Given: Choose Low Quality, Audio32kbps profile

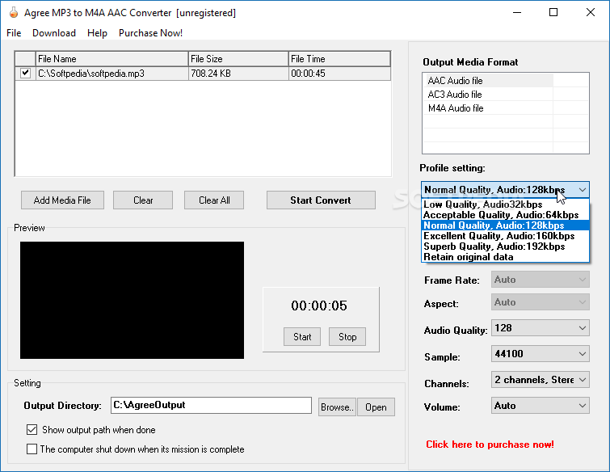Looking at the screenshot, I should tap(505, 204).
